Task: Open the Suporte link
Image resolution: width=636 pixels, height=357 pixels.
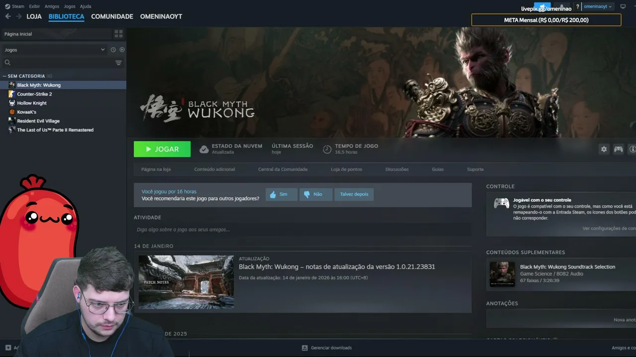Action: click(475, 169)
